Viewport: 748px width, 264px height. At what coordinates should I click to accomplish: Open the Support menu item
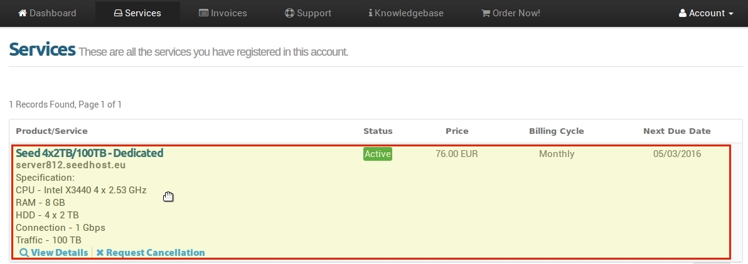coord(307,13)
